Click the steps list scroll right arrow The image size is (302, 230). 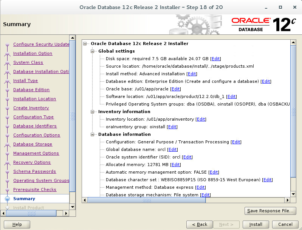point(66,213)
